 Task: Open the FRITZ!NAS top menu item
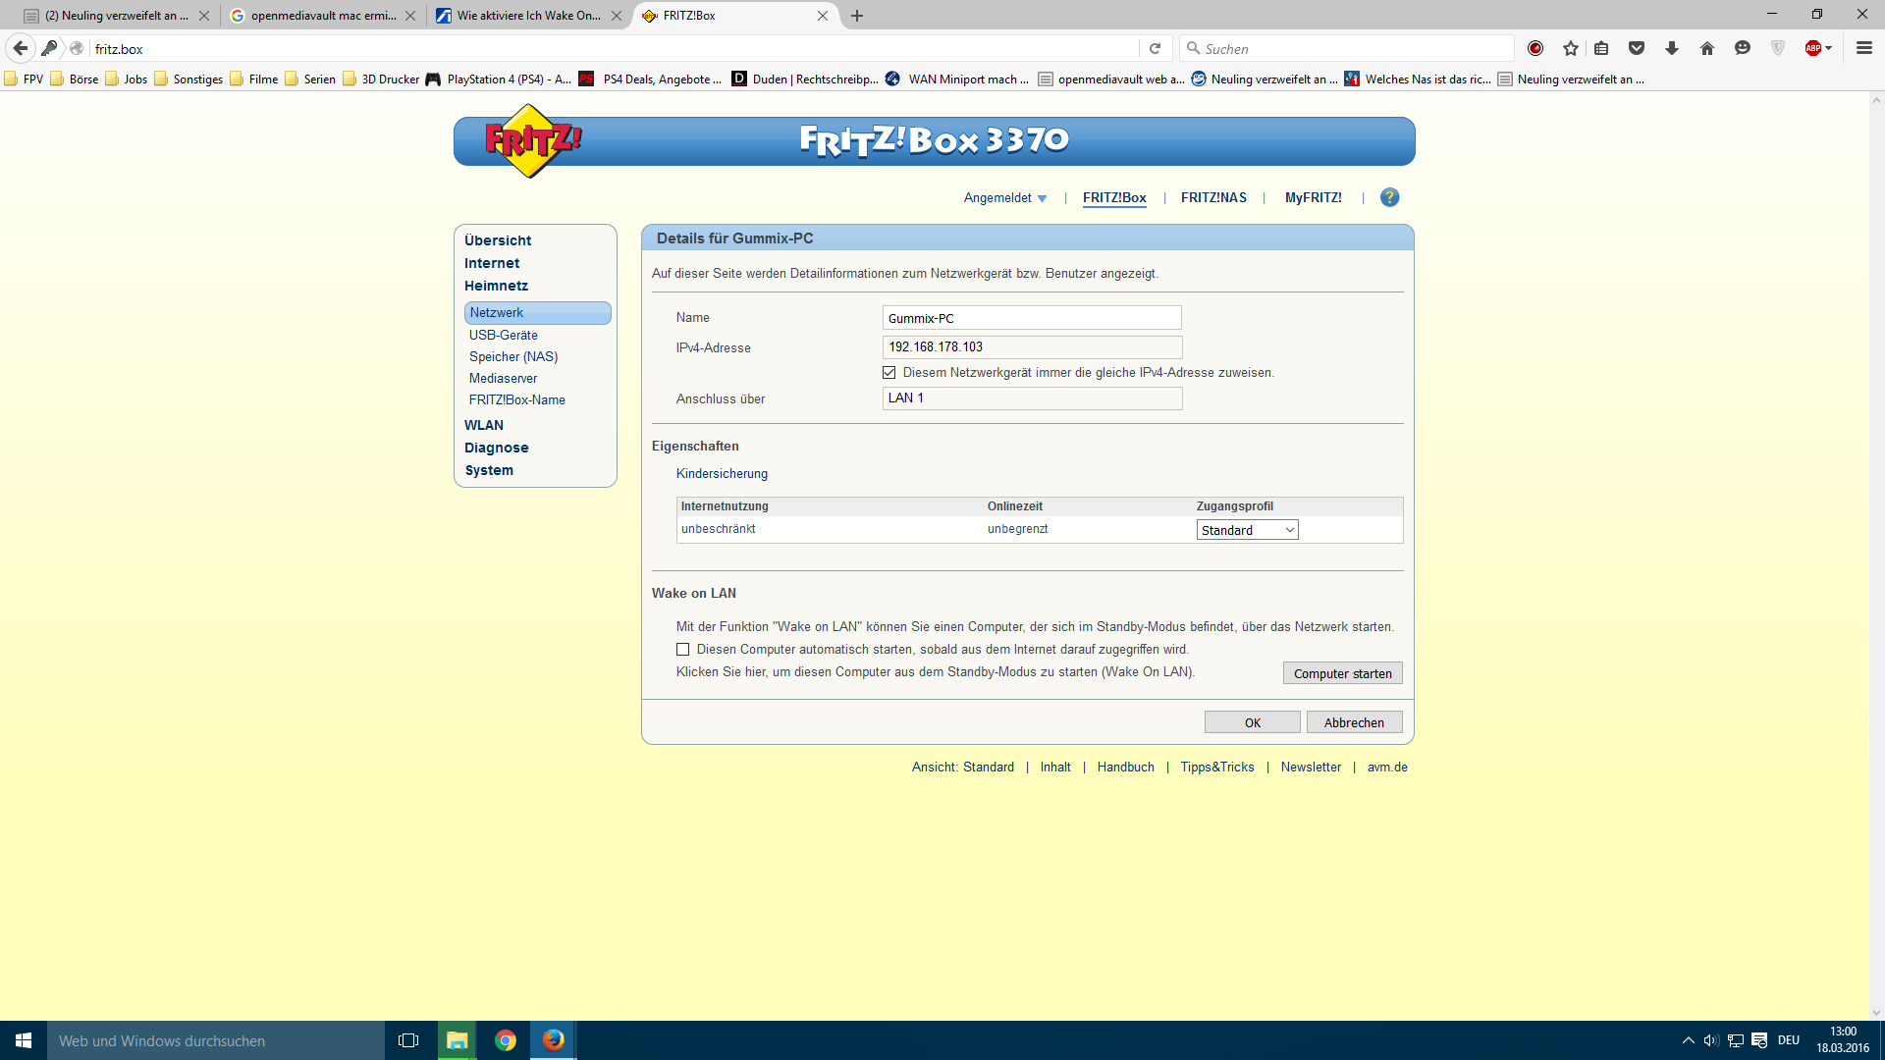click(x=1213, y=198)
